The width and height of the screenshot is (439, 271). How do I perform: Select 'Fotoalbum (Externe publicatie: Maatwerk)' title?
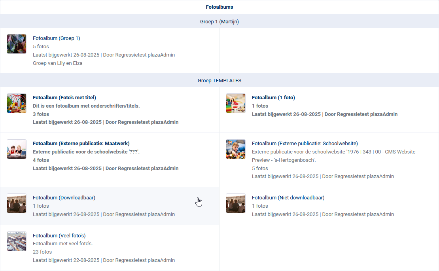pos(81,144)
